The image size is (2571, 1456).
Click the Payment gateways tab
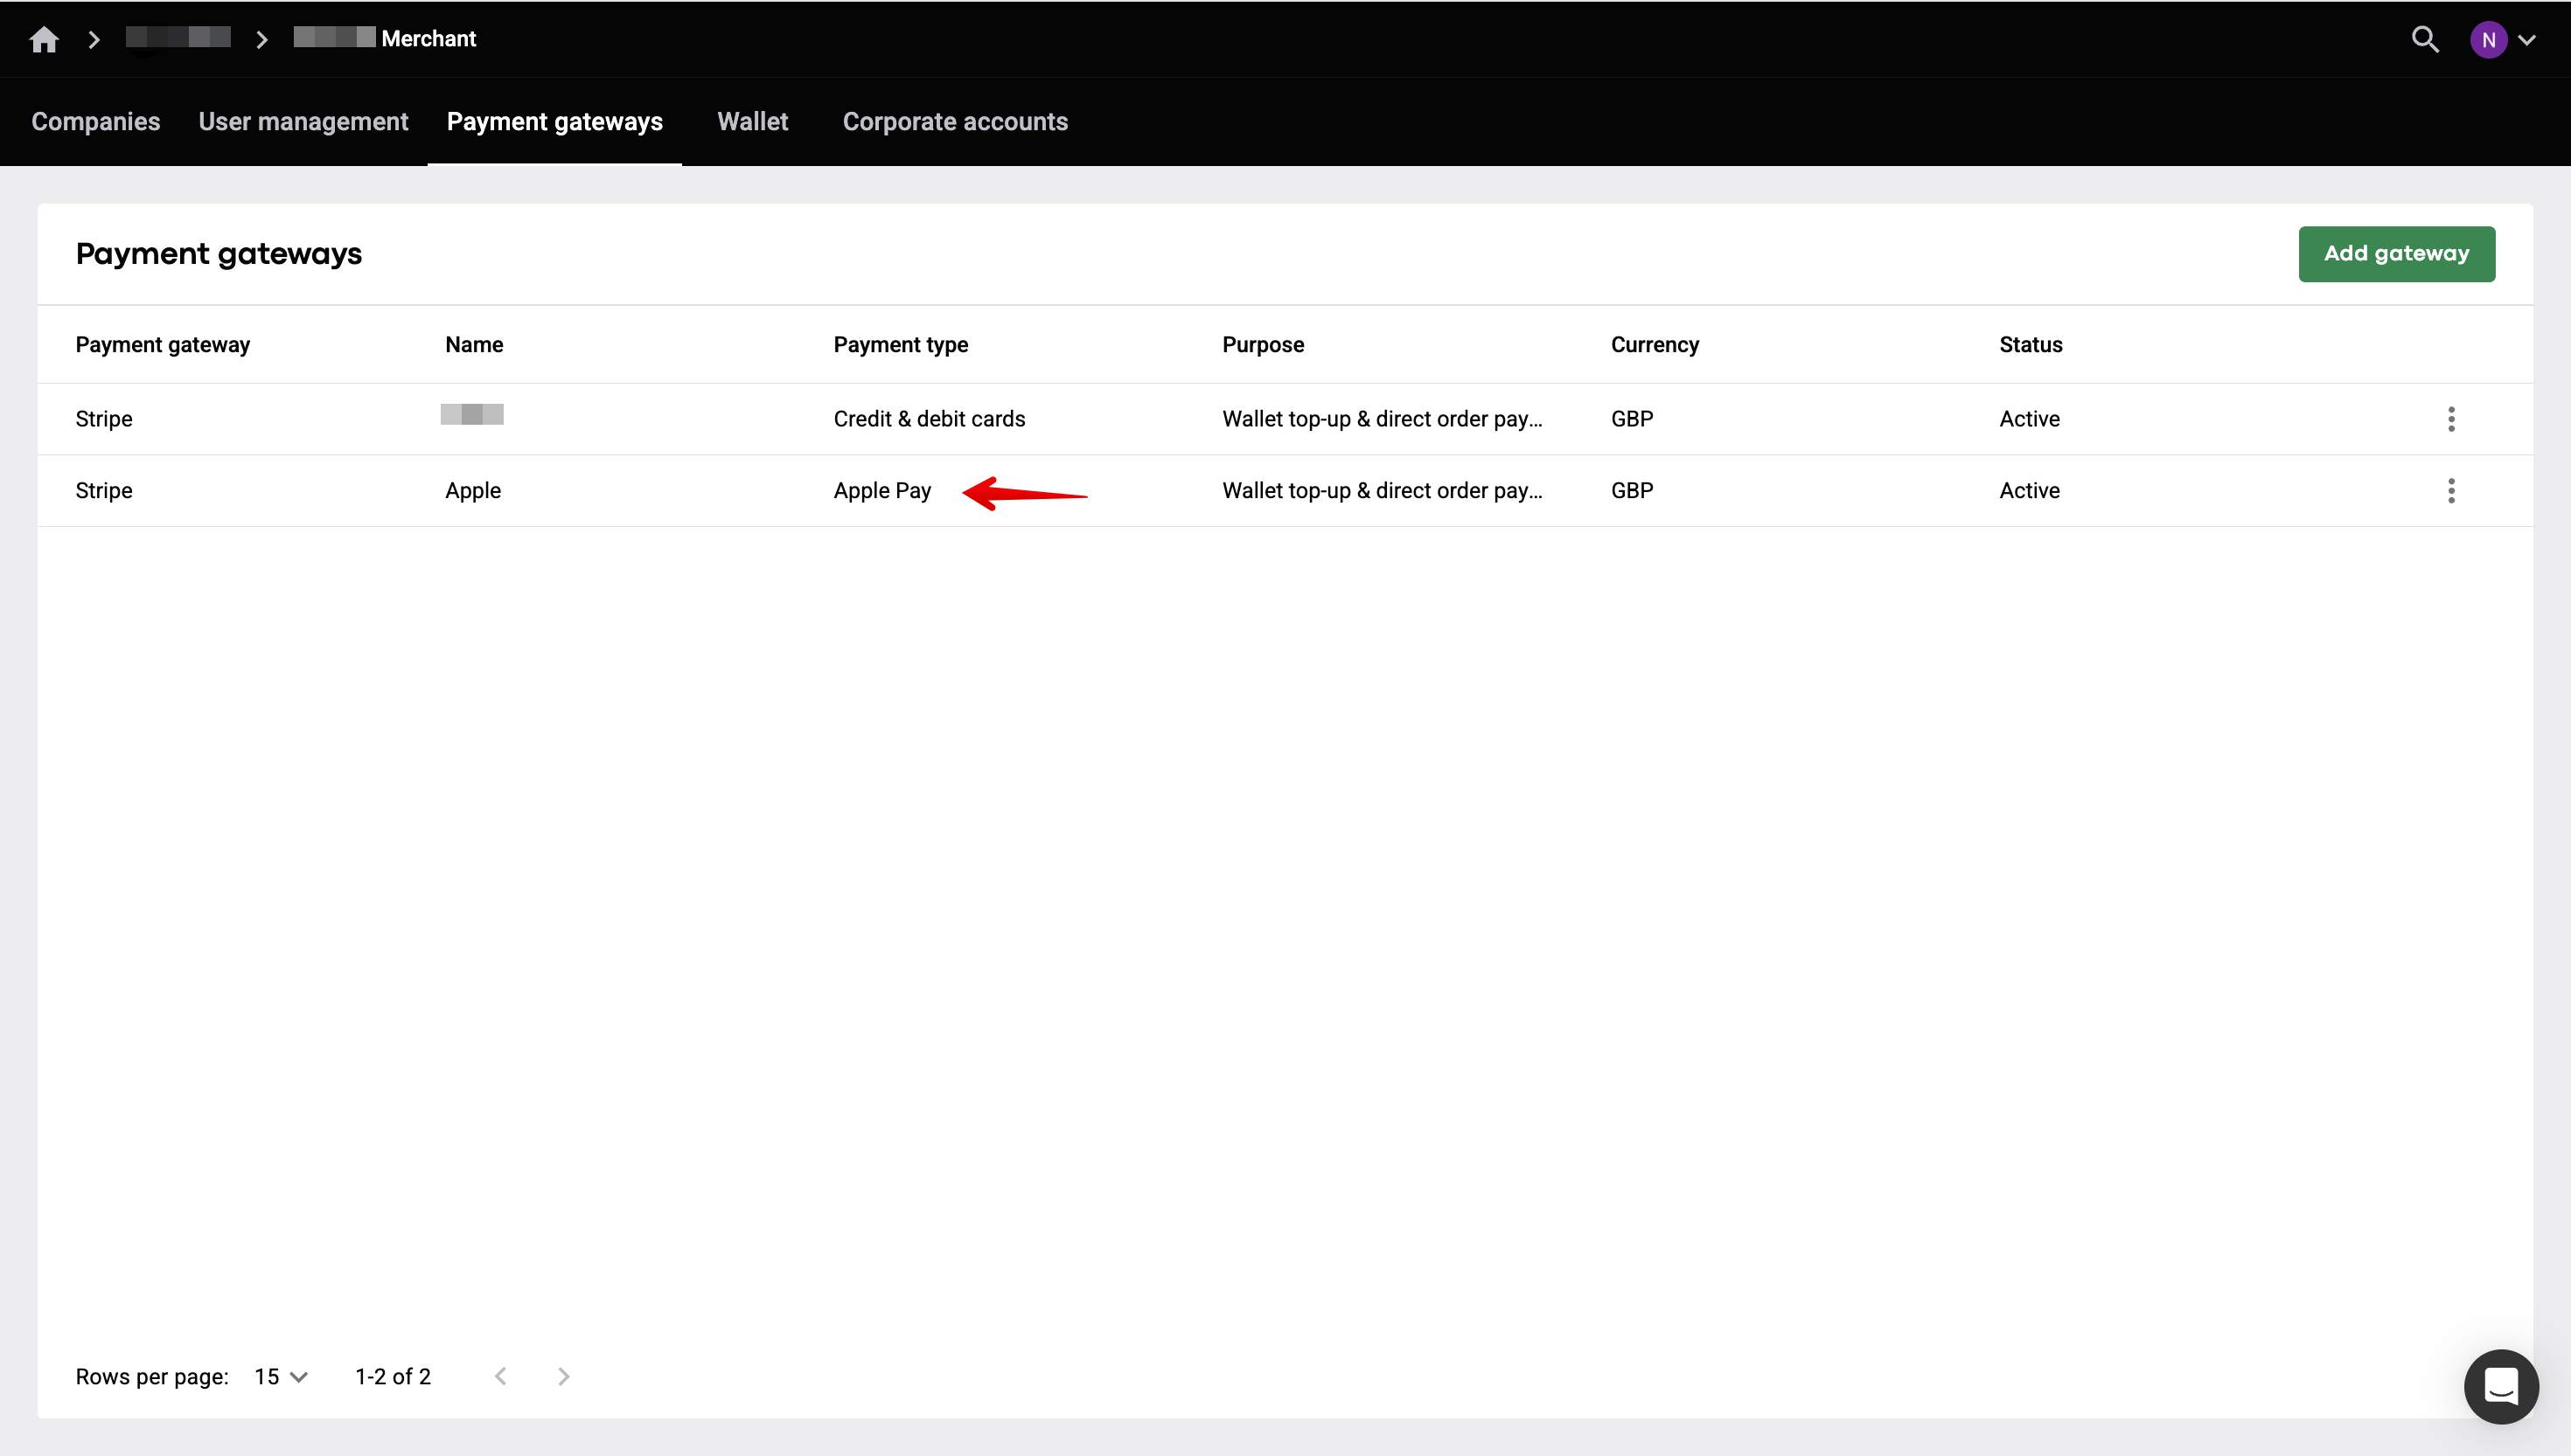(x=554, y=122)
